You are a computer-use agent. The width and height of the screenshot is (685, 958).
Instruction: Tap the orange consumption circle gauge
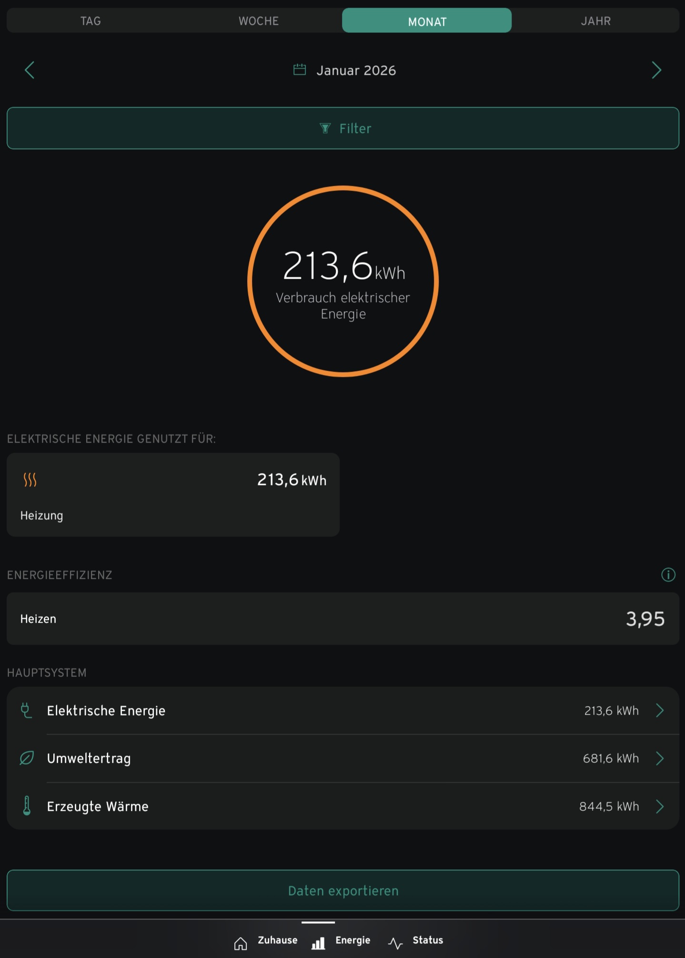pyautogui.click(x=343, y=281)
